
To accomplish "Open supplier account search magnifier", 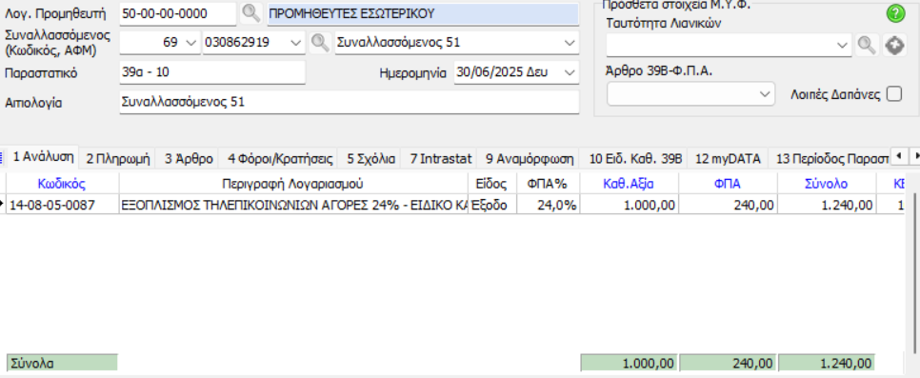I will pyautogui.click(x=251, y=13).
